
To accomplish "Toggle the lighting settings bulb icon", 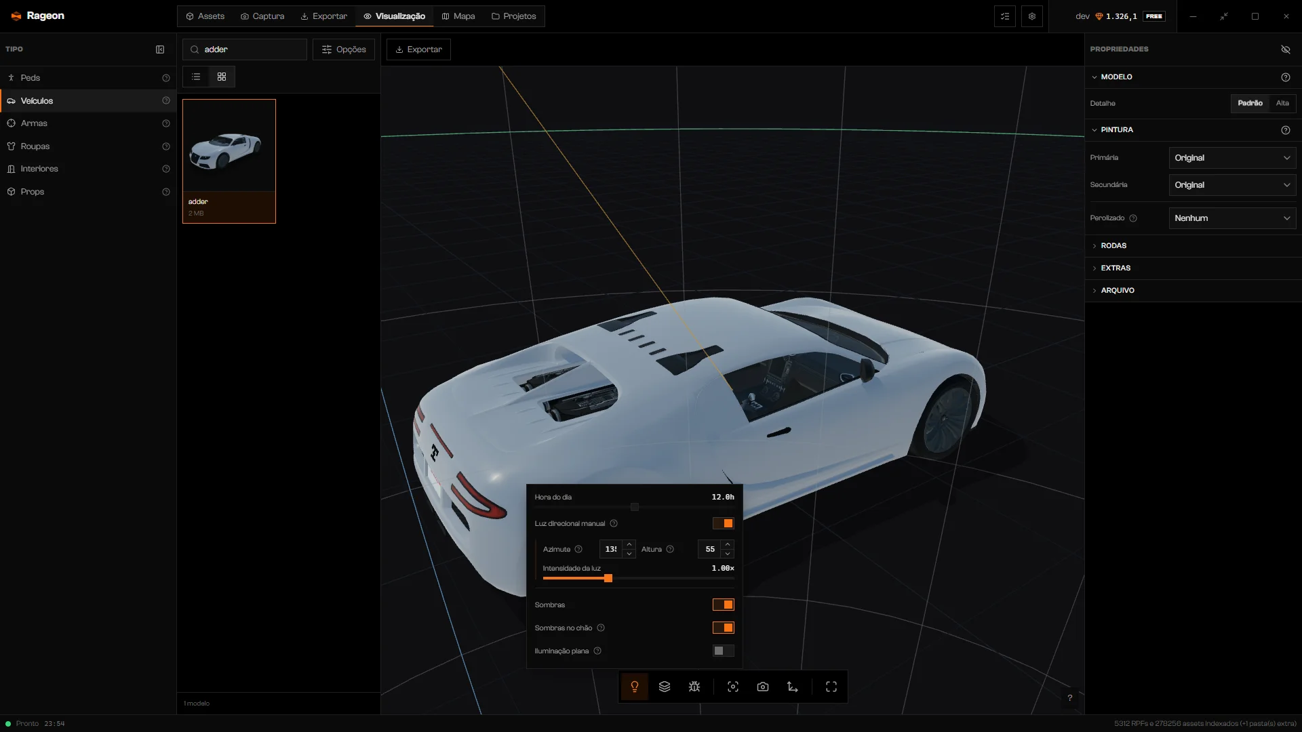I will point(635,687).
